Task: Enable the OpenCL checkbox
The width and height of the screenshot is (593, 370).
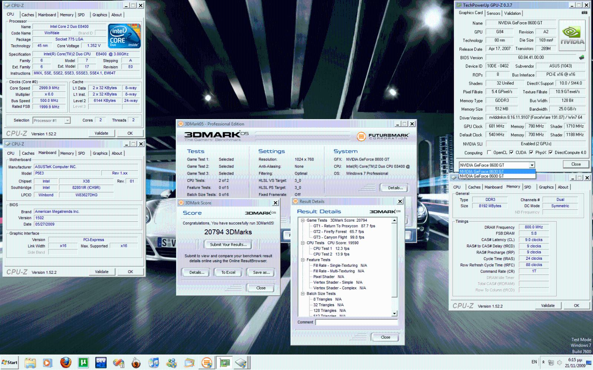Action: point(489,152)
